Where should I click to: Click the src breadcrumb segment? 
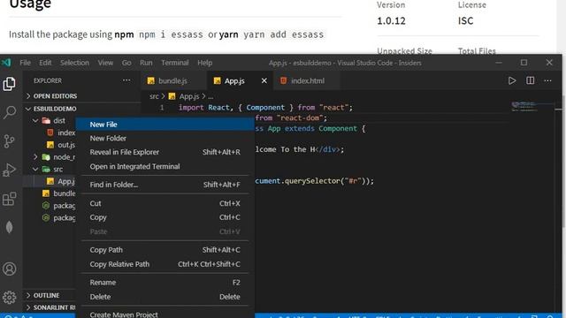(154, 96)
